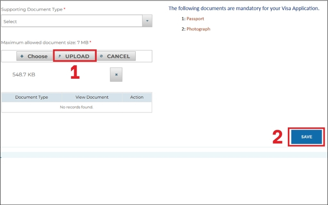Expand the Supporting Document Type arrow

click(147, 21)
